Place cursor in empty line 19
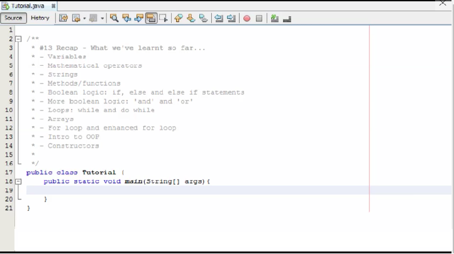 tap(239, 190)
